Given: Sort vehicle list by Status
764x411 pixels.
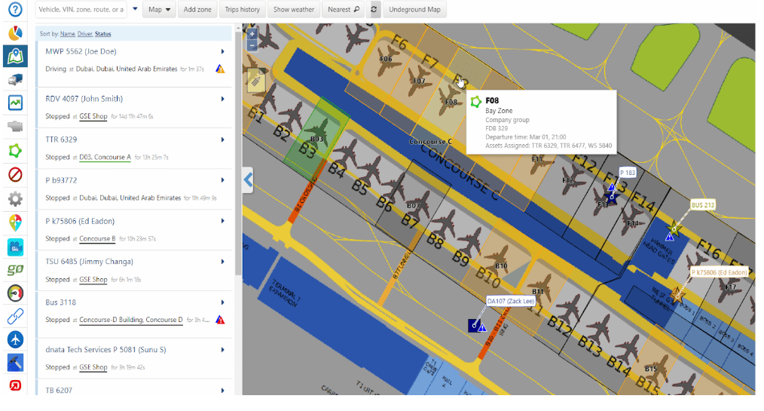Looking at the screenshot, I should point(102,34).
